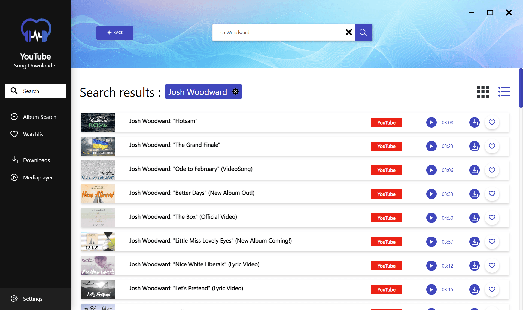Image resolution: width=523 pixels, height=310 pixels.
Task: Favorite "The Grand Finale" with heart icon
Action: [x=492, y=146]
